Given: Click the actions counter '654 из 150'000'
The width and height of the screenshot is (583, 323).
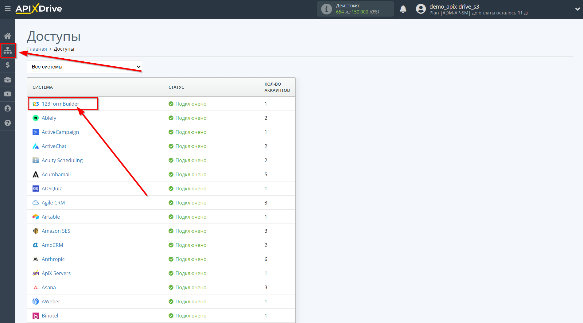Looking at the screenshot, I should (352, 12).
